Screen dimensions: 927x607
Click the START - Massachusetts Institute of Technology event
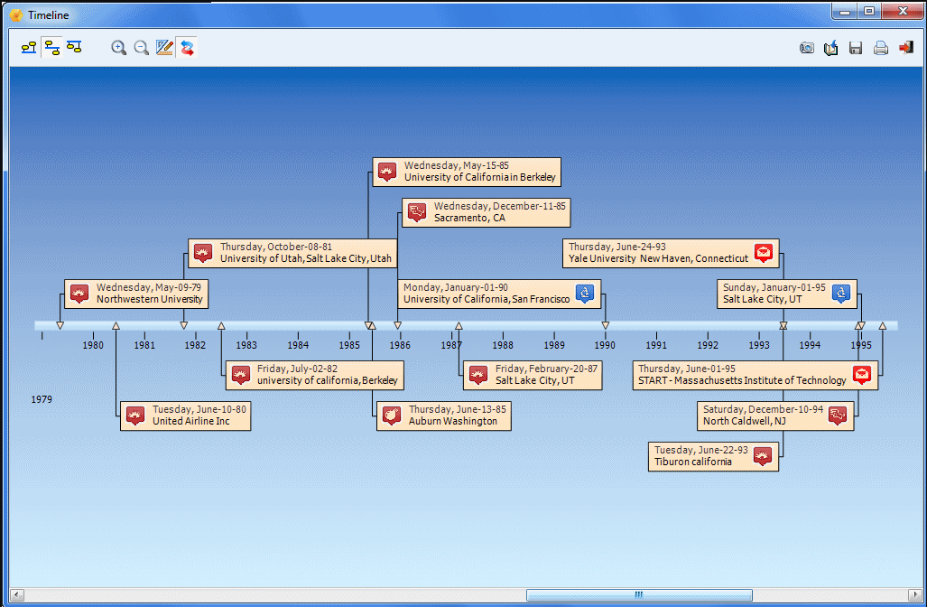(756, 375)
